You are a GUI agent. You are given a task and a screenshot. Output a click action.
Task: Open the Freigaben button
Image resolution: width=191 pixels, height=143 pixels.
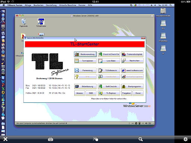(x=126, y=93)
